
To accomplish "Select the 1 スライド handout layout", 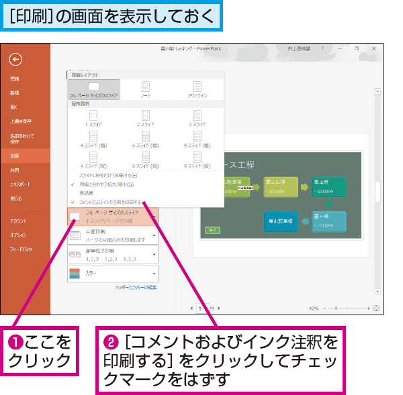I will (94, 117).
